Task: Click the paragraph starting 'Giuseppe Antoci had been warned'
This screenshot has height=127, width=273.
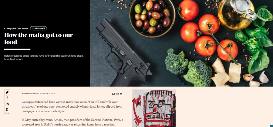Action: [72, 106]
